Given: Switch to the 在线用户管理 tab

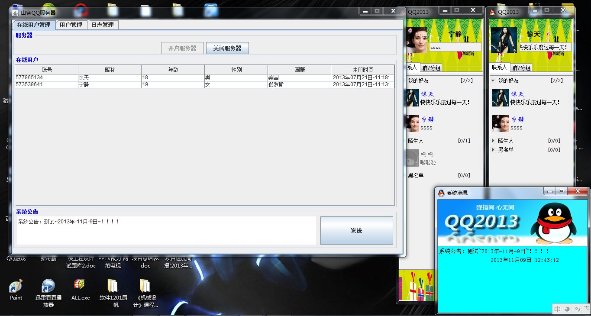Looking at the screenshot, I should pyautogui.click(x=34, y=25).
